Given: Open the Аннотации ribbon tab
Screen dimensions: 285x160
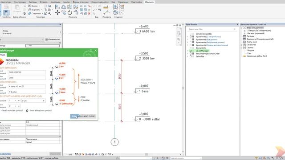Looking at the screenshot, I should point(55,2).
